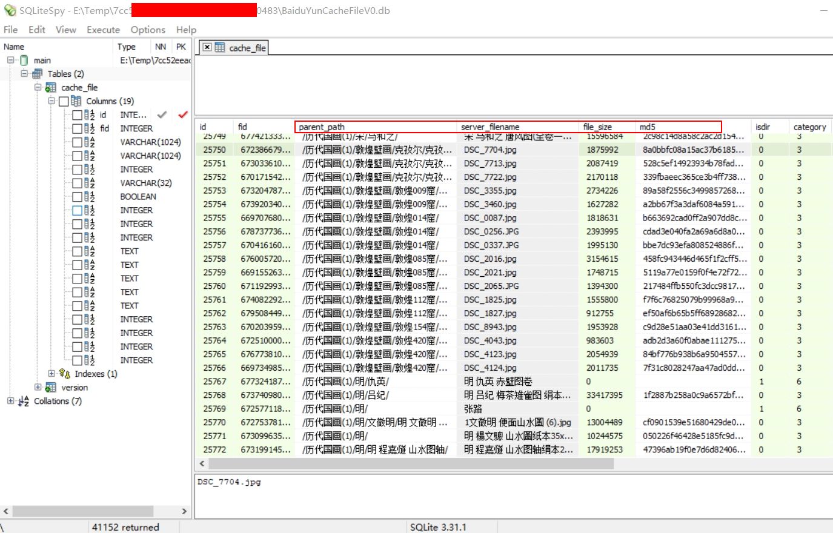Viewport: 833px width, 533px height.
Task: Select the cell DSC_0256.JPG
Action: 518,231
